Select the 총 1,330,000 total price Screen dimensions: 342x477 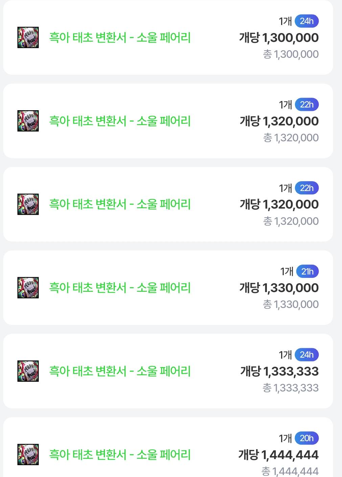(x=291, y=305)
